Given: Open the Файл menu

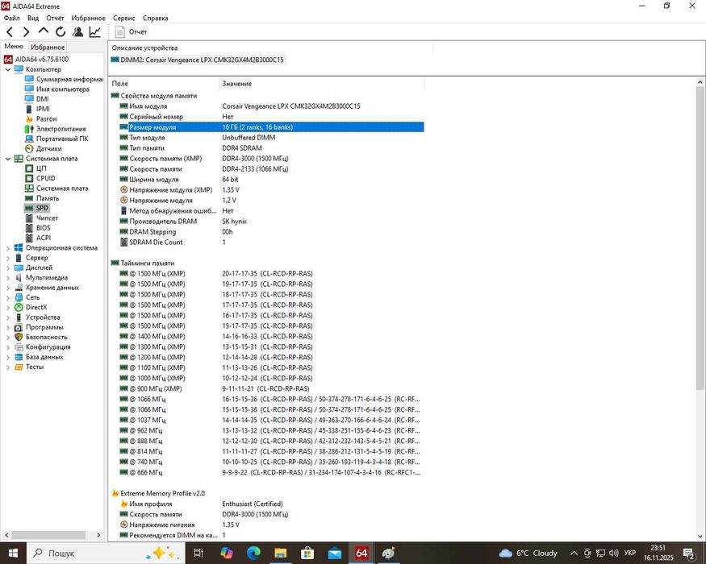Looking at the screenshot, I should 12,18.
